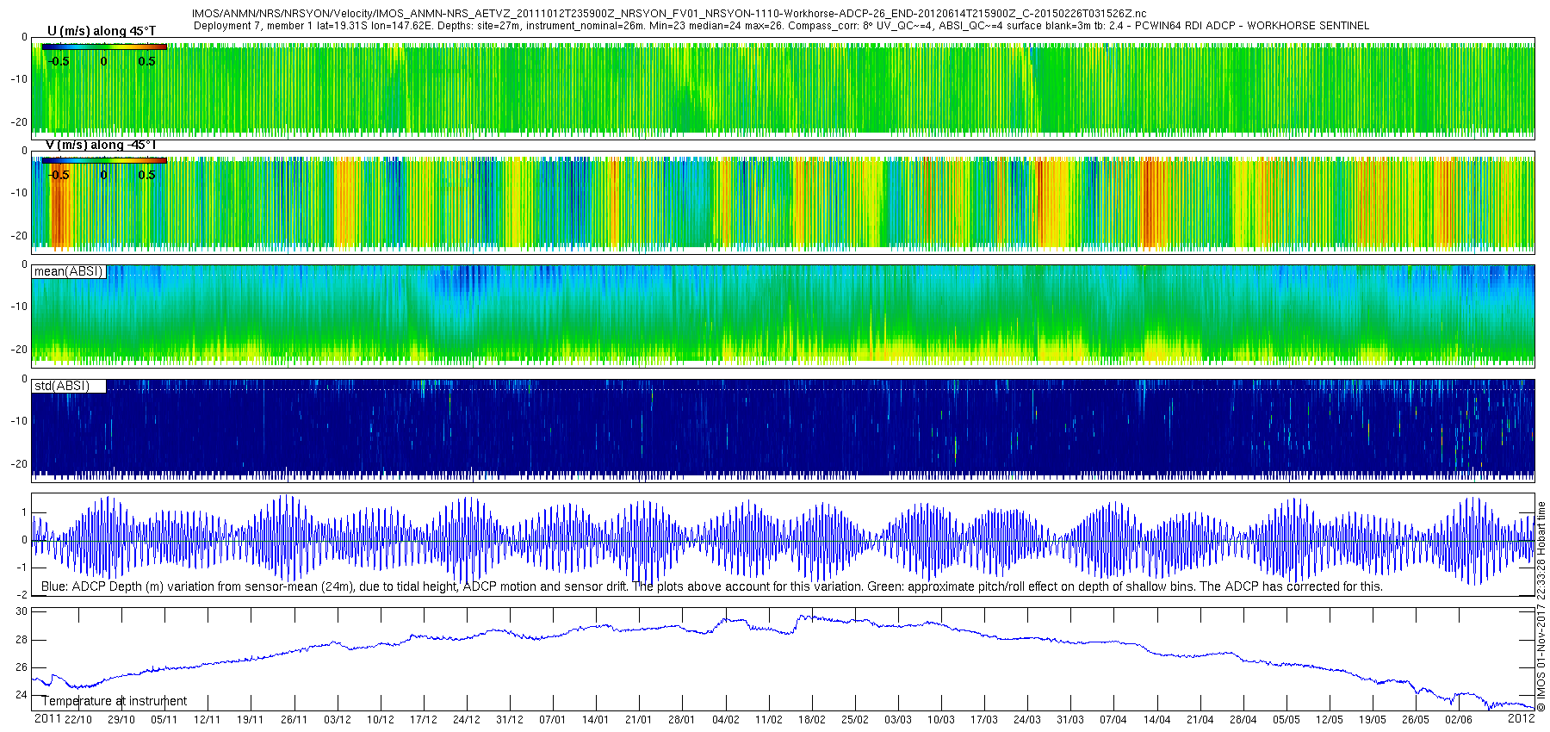Click the 'Deployment 7, member 1' metadata line
The height and width of the screenshot is (732, 1550).
pyautogui.click(x=781, y=26)
